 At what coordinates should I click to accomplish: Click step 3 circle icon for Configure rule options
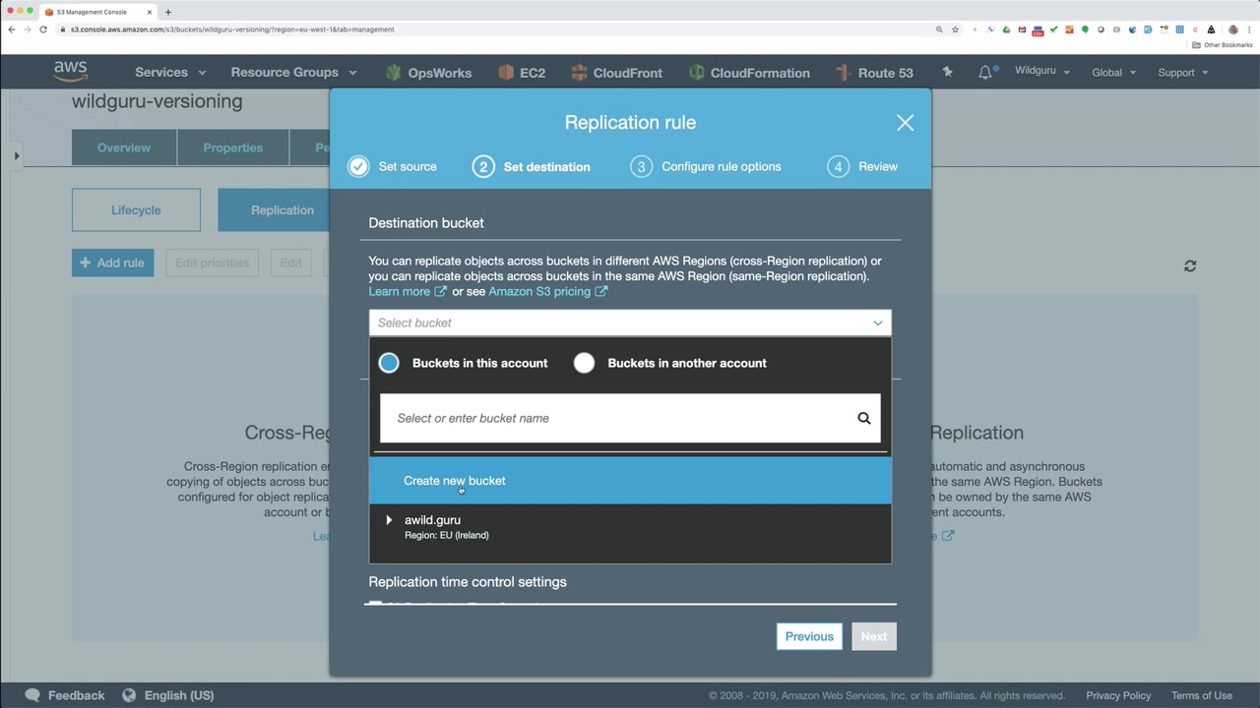641,166
